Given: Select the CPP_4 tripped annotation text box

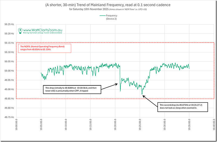Looking at the screenshot, I should (72, 89).
